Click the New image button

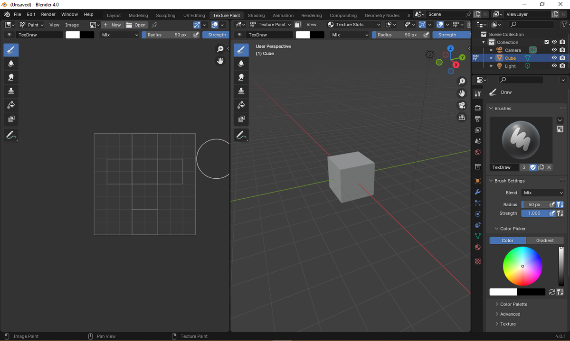point(112,25)
